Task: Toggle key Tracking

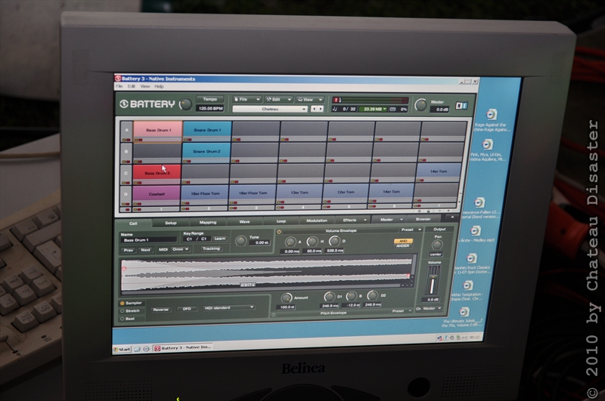Action: (x=211, y=249)
